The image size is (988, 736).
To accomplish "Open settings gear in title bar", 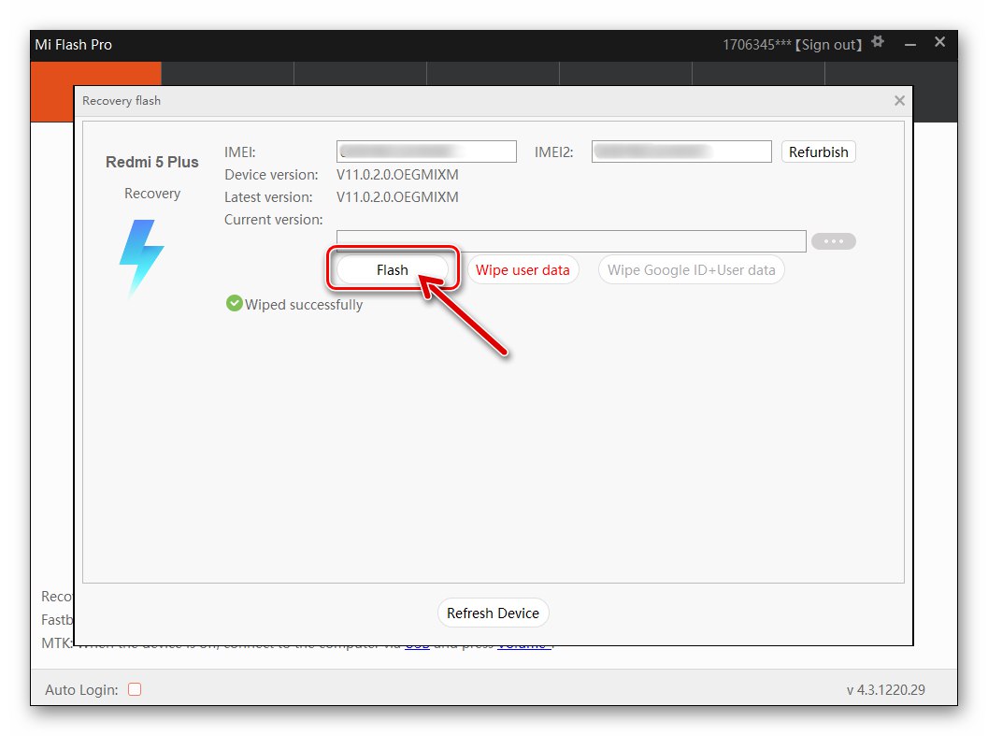I will [878, 42].
